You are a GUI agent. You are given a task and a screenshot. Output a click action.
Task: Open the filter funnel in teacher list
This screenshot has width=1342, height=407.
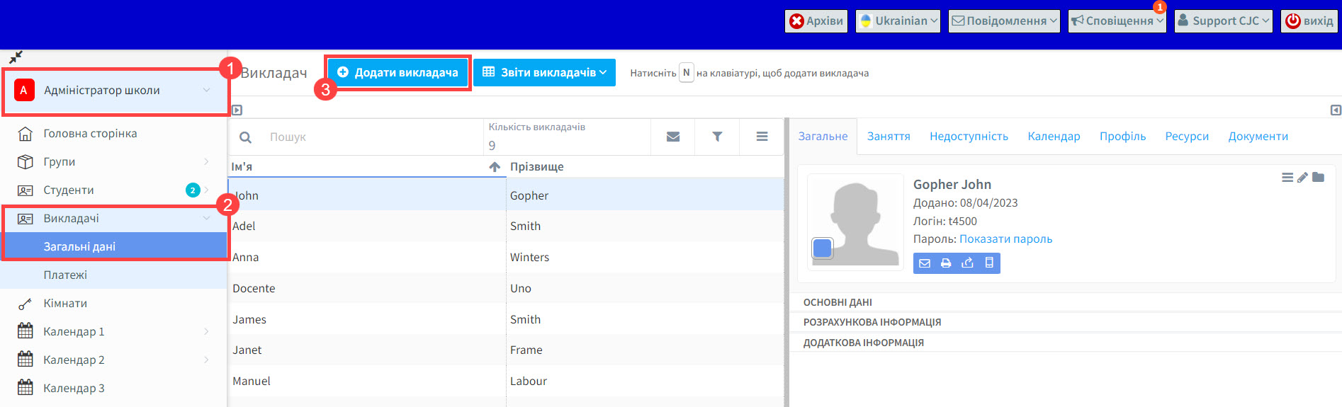(x=717, y=137)
